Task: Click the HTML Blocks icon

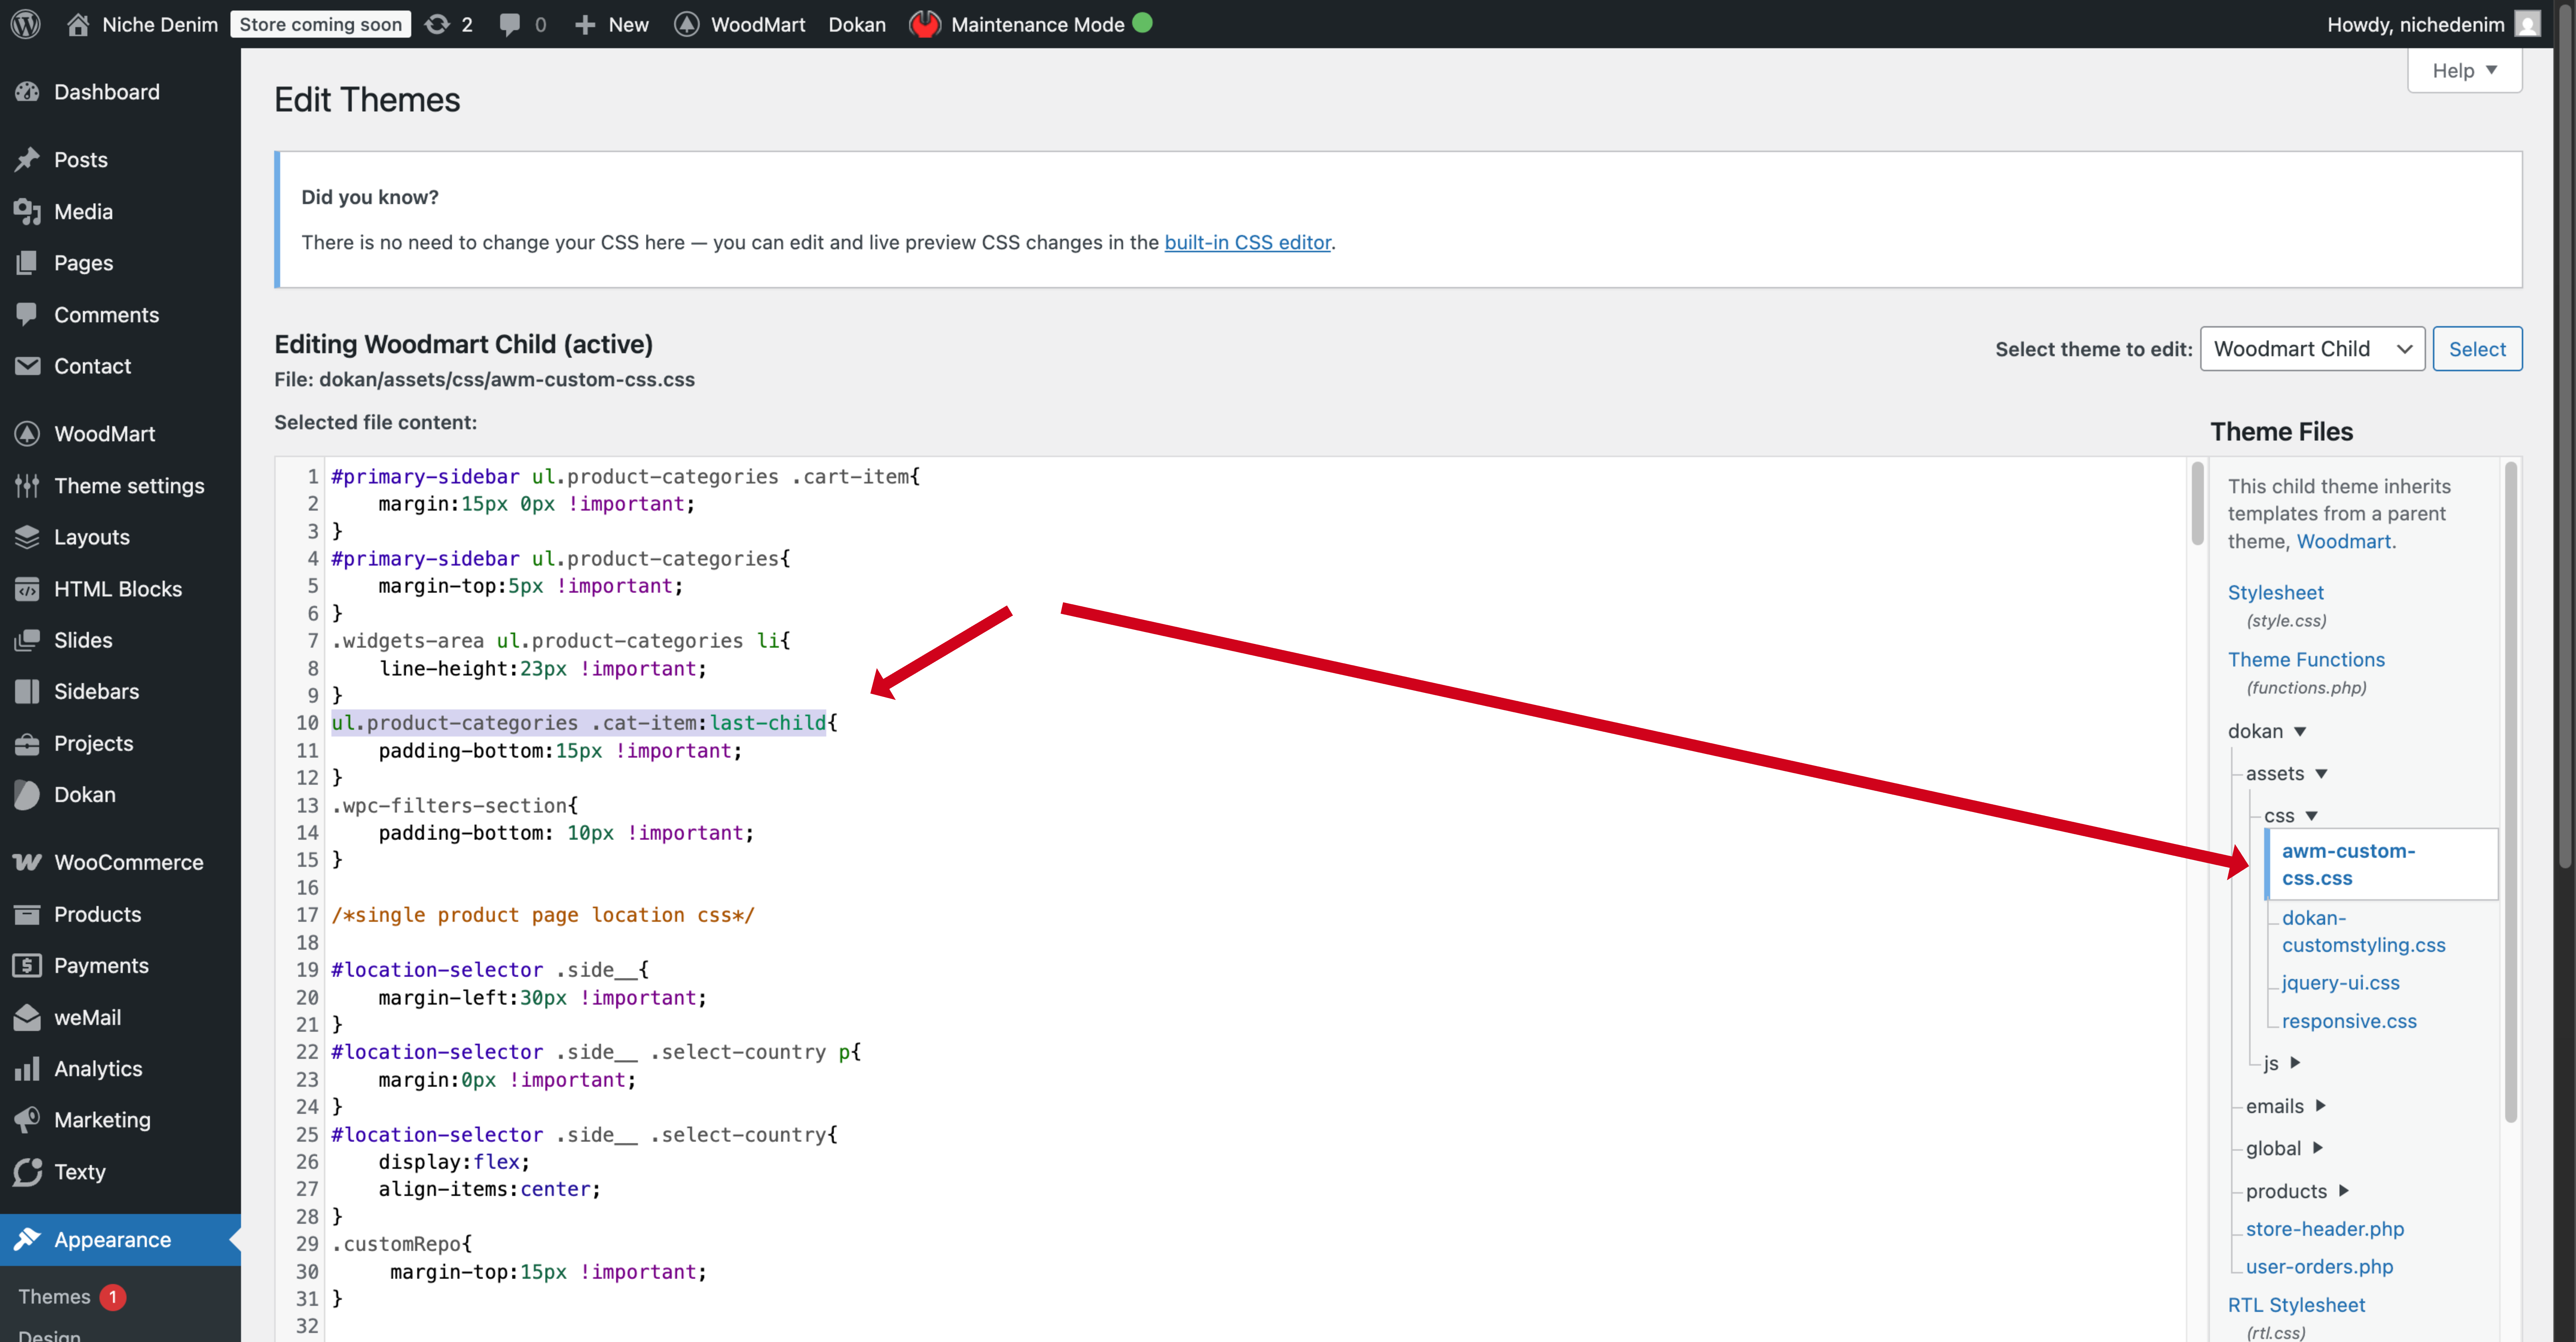Action: click(x=27, y=589)
